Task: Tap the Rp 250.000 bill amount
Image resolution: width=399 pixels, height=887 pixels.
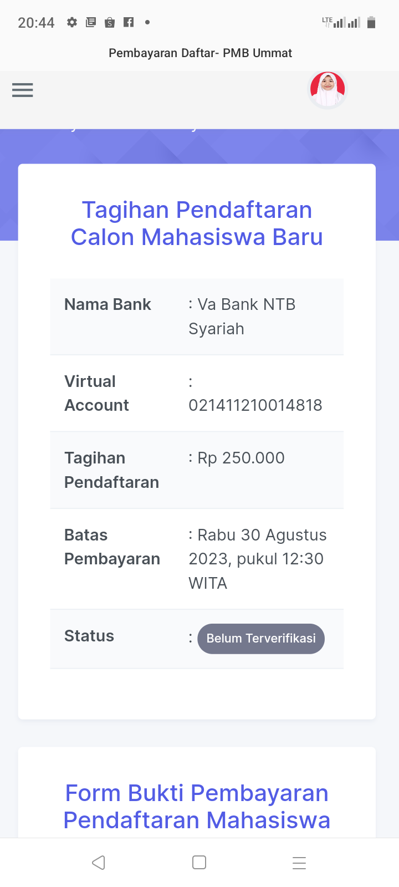Action: coord(241,458)
